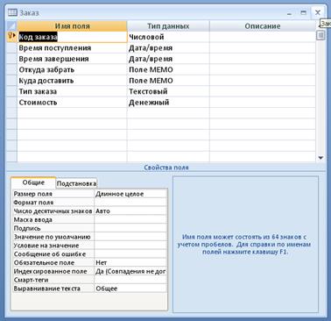Select the Код заказа field name cell

coord(72,37)
